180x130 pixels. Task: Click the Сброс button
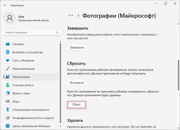tap(76, 104)
